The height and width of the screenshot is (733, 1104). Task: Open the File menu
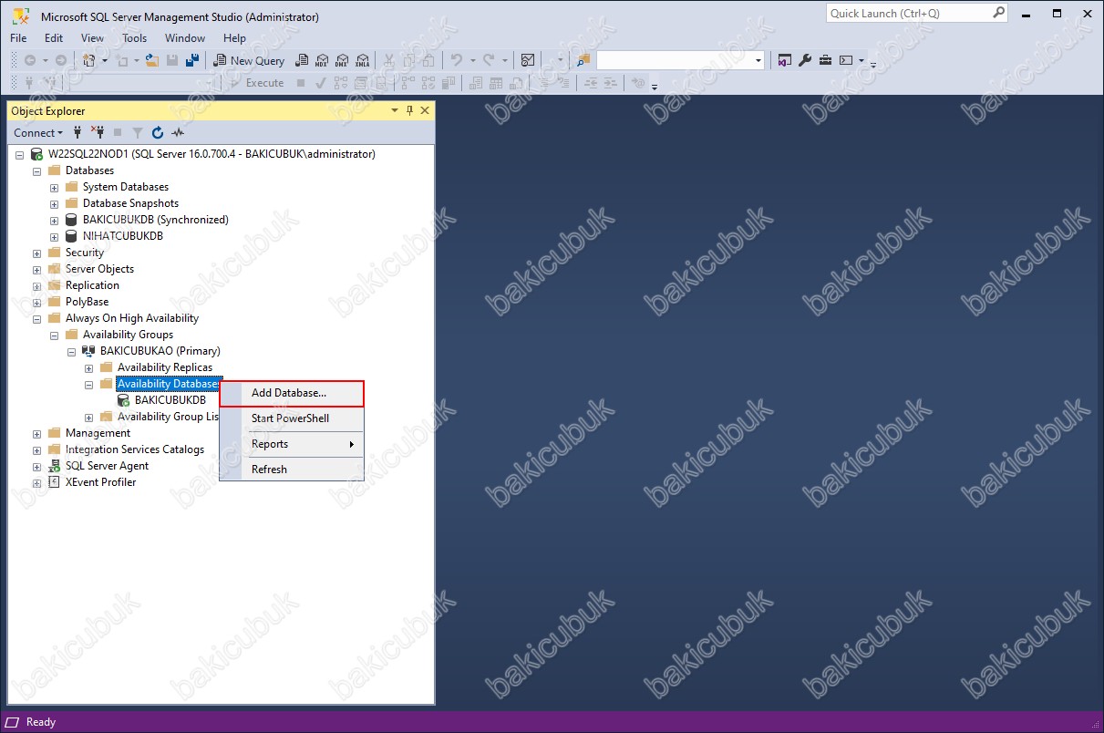pyautogui.click(x=18, y=37)
